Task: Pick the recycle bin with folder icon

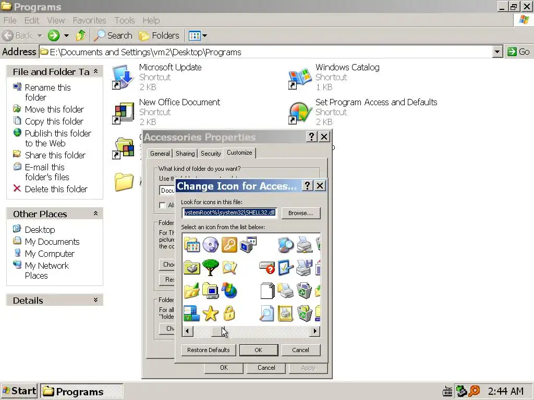Action: [304, 314]
